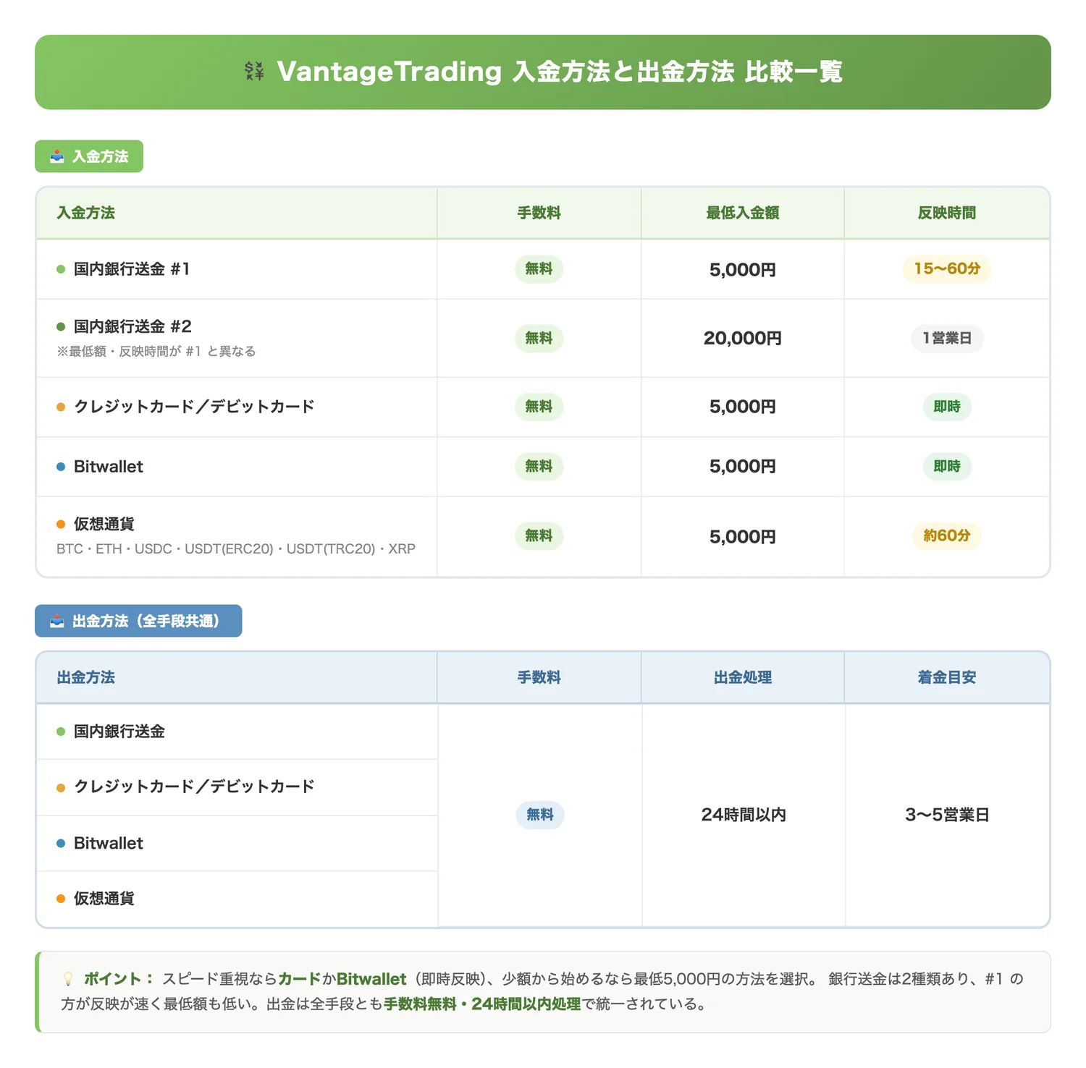This screenshot has height=1068, width=1086.
Task: Click the green dot beside 国内銀行送金 #1
Action: click(61, 269)
